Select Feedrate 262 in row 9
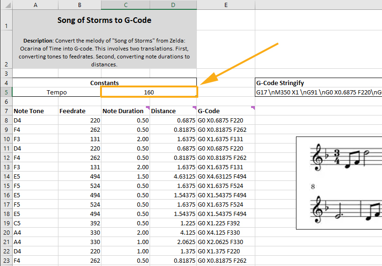 [x=79, y=129]
